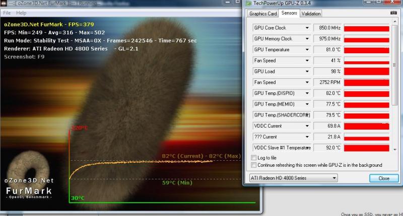
Task: Click the 21.8 A current value
Action: [x=334, y=137]
